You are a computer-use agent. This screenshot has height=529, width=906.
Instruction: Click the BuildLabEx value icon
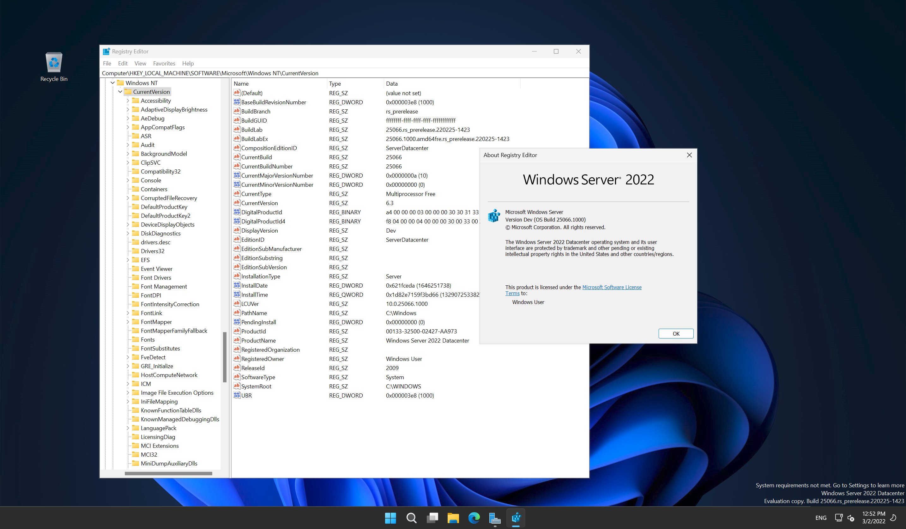(x=237, y=139)
